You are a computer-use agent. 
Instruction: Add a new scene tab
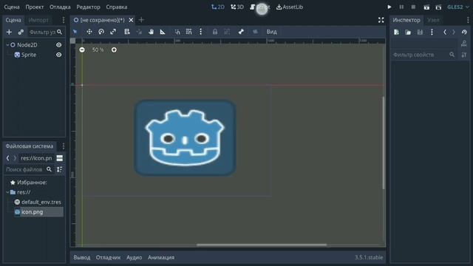click(x=141, y=20)
